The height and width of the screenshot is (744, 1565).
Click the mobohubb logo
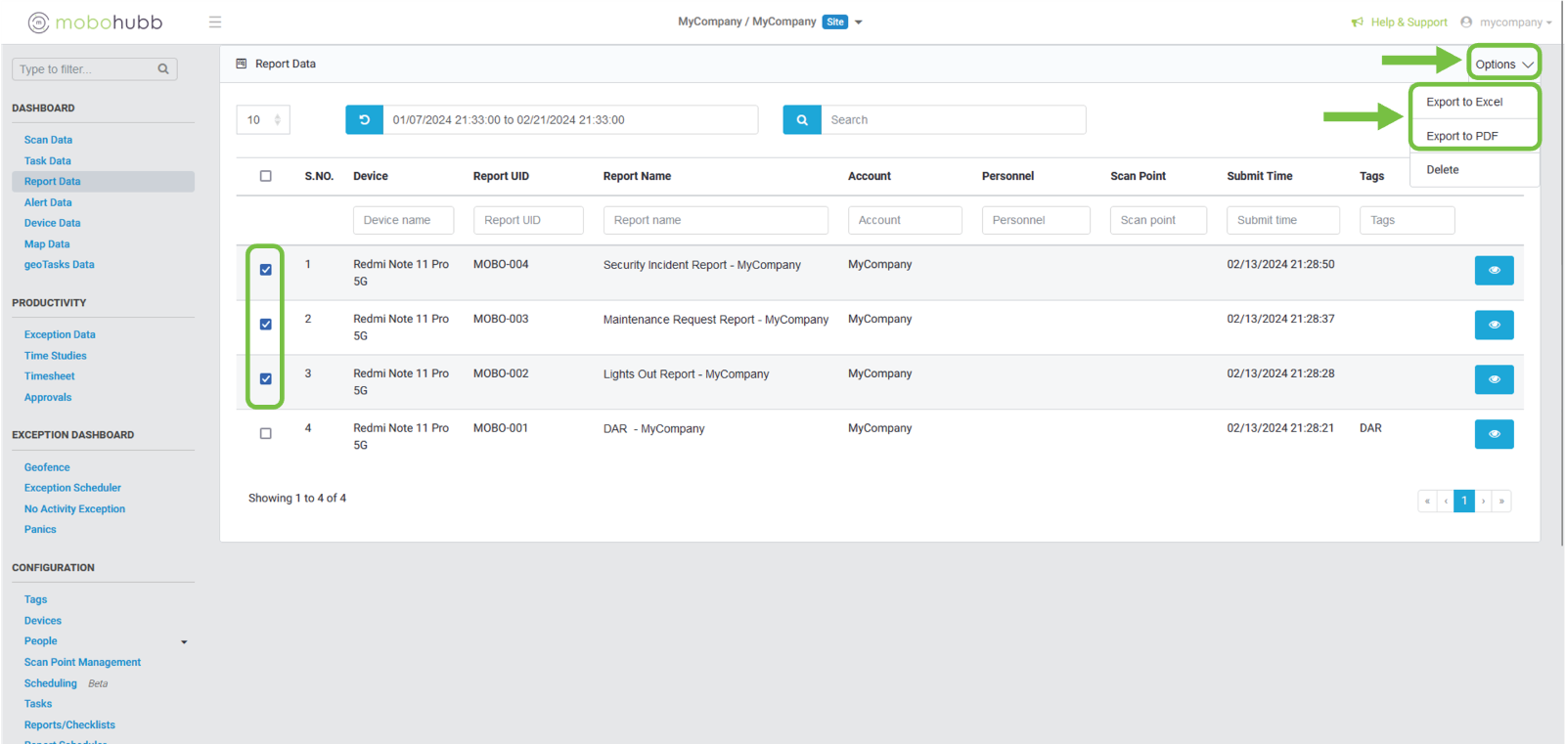[x=96, y=22]
